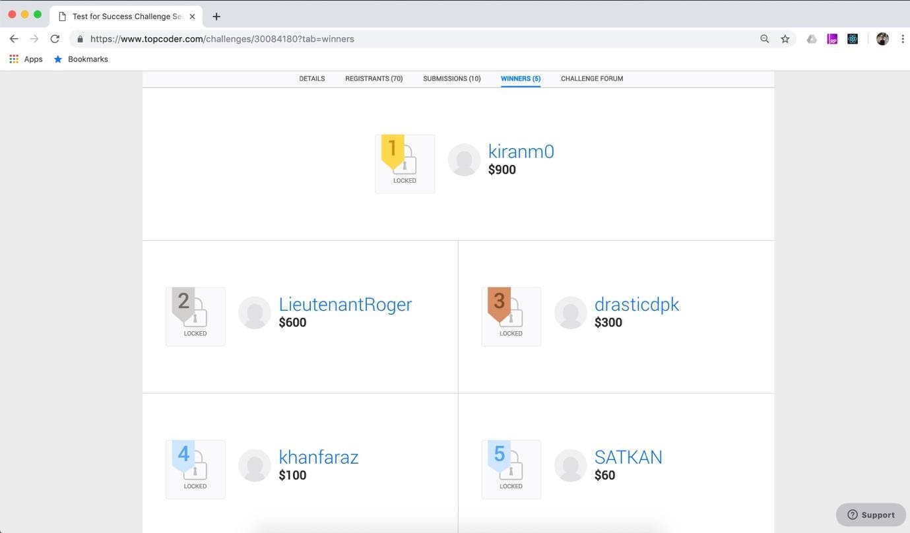Click kiranm0's avatar placeholder
This screenshot has height=533, width=910.
(x=464, y=160)
